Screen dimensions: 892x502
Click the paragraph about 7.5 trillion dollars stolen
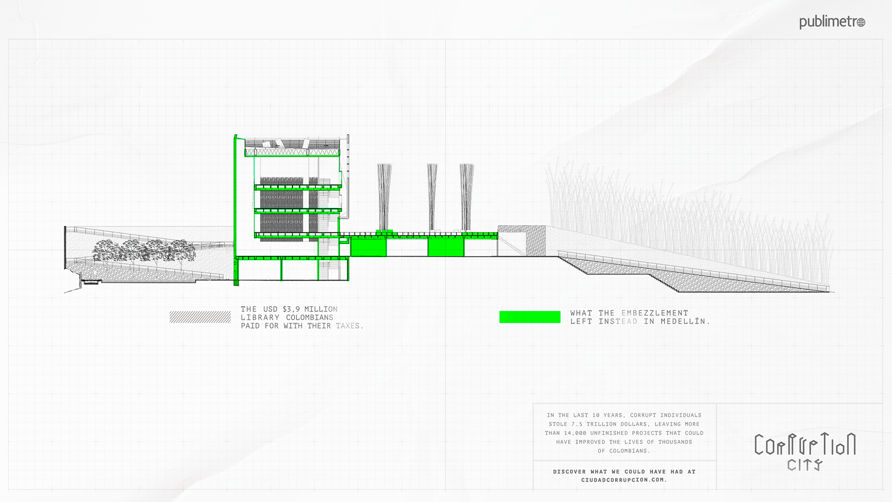[623, 433]
